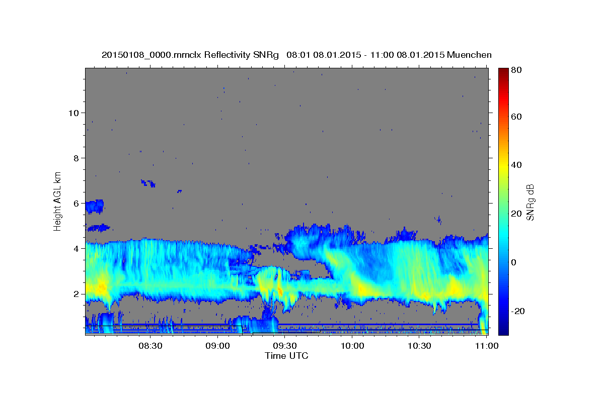Click the 08:30 time tick label
Image resolution: width=604 pixels, height=402 pixels.
pos(150,346)
